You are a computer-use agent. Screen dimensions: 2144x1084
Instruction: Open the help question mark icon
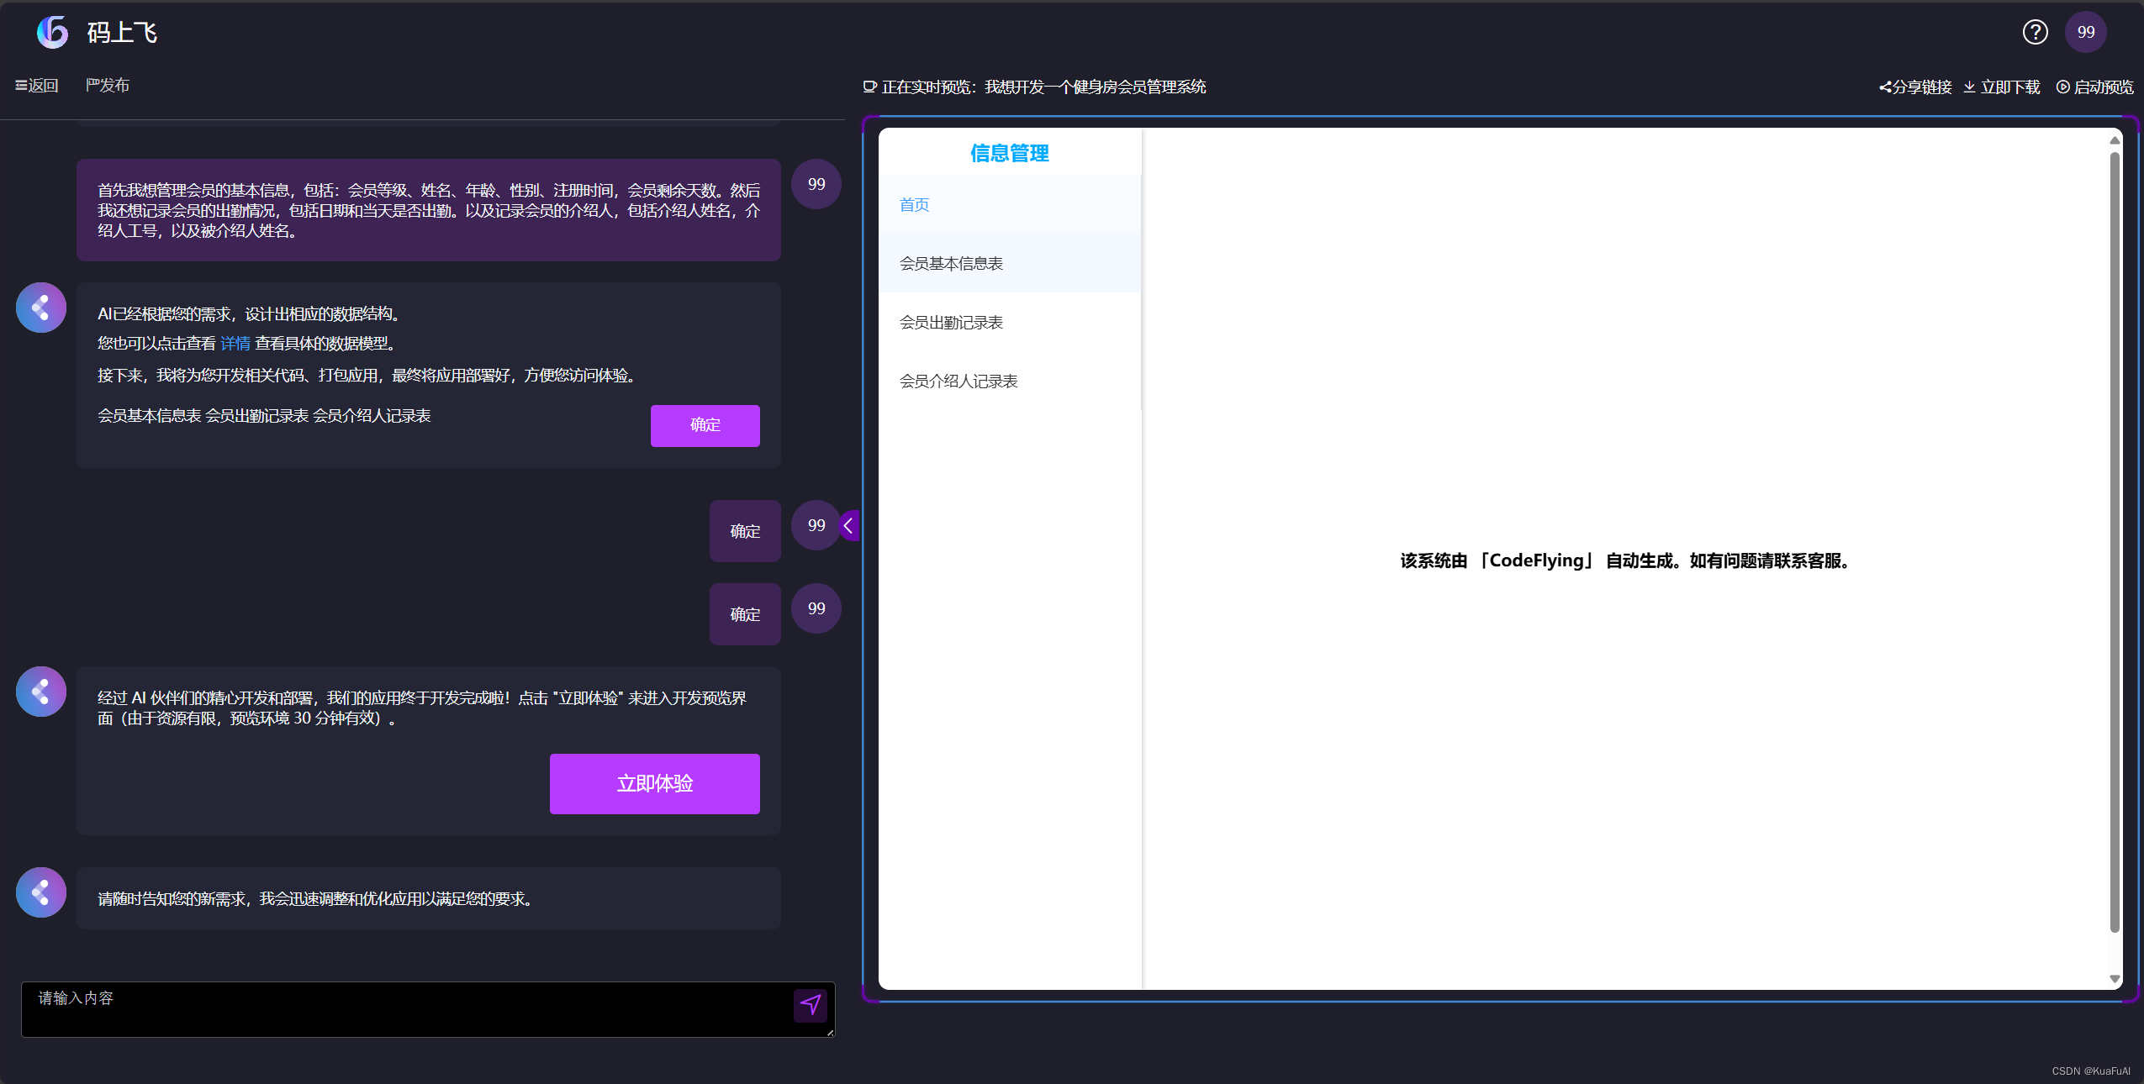click(2035, 32)
